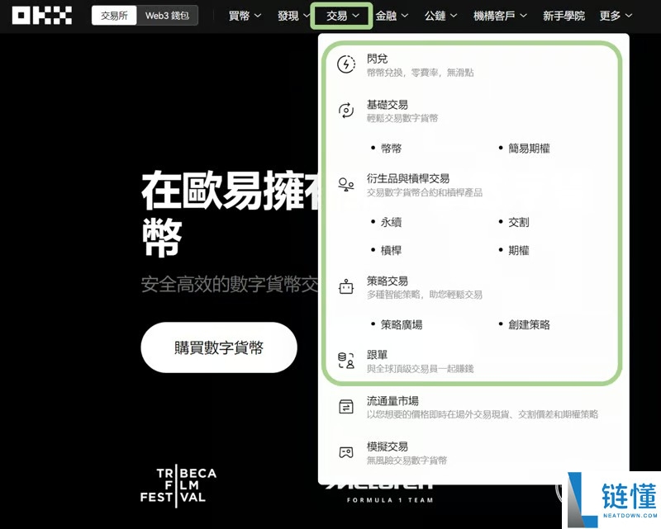Expand the 發現 dropdown menu
The image size is (661, 529).
(293, 16)
